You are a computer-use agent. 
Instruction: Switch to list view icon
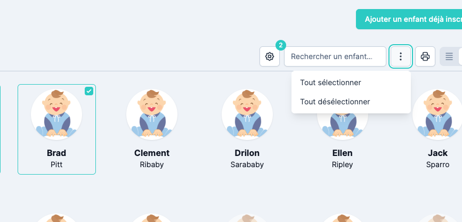click(449, 56)
